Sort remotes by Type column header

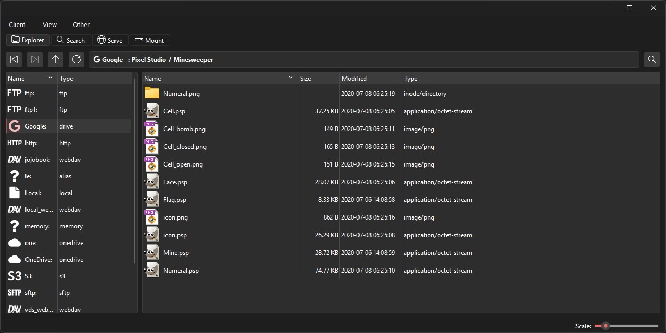point(94,78)
